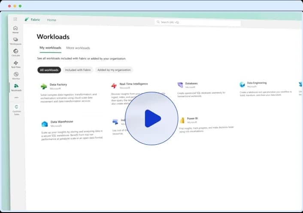
Task: Click the Databases workload icon
Action: pos(180,85)
